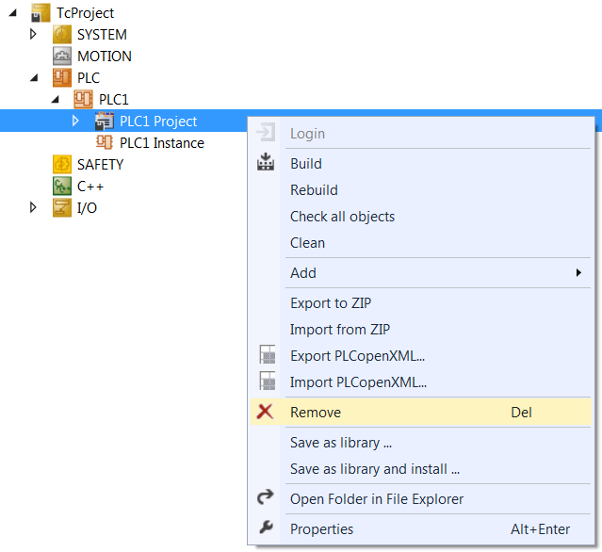Click the Login arrow icon
The height and width of the screenshot is (552, 602).
pyautogui.click(x=266, y=133)
